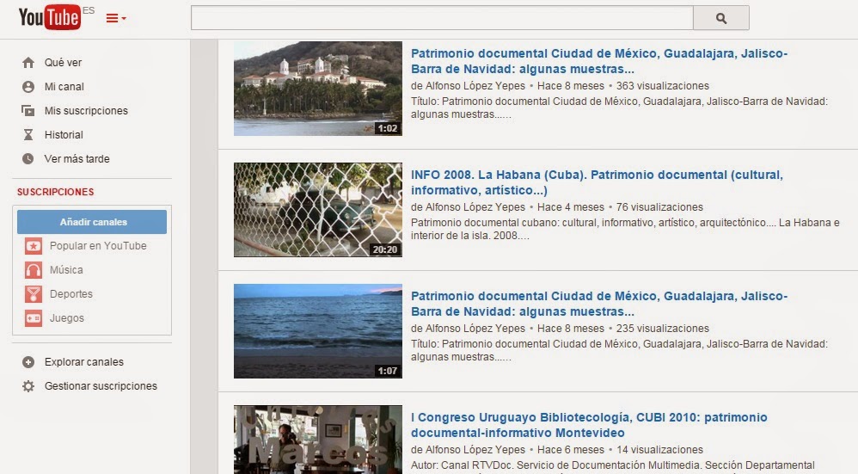Open the YouTube logo home link
858x474 pixels.
(49, 17)
